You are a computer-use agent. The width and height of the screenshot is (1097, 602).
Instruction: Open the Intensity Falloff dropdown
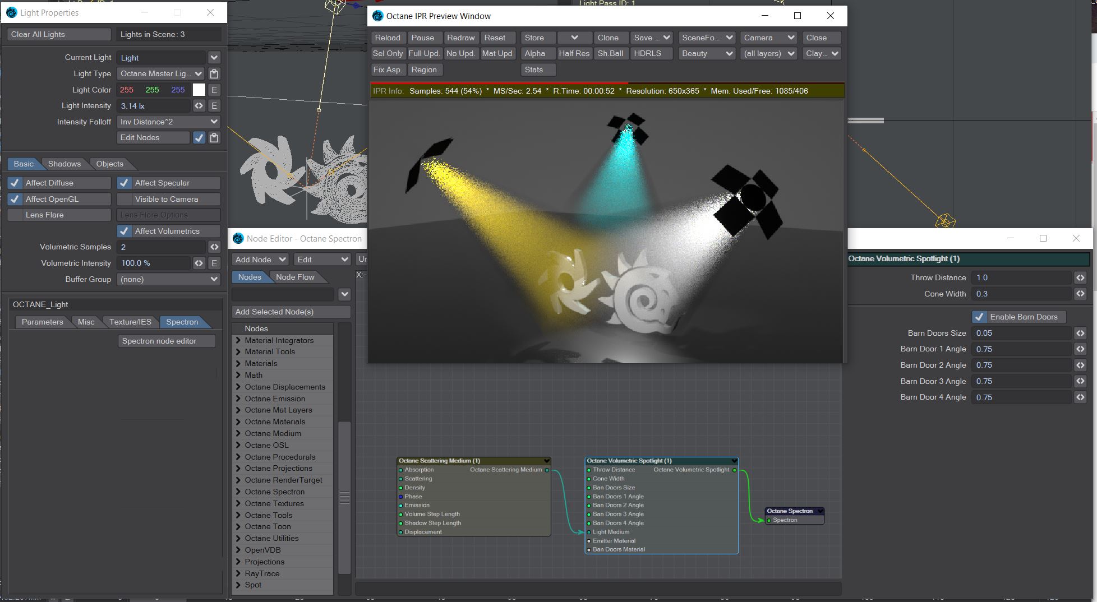[x=168, y=122]
